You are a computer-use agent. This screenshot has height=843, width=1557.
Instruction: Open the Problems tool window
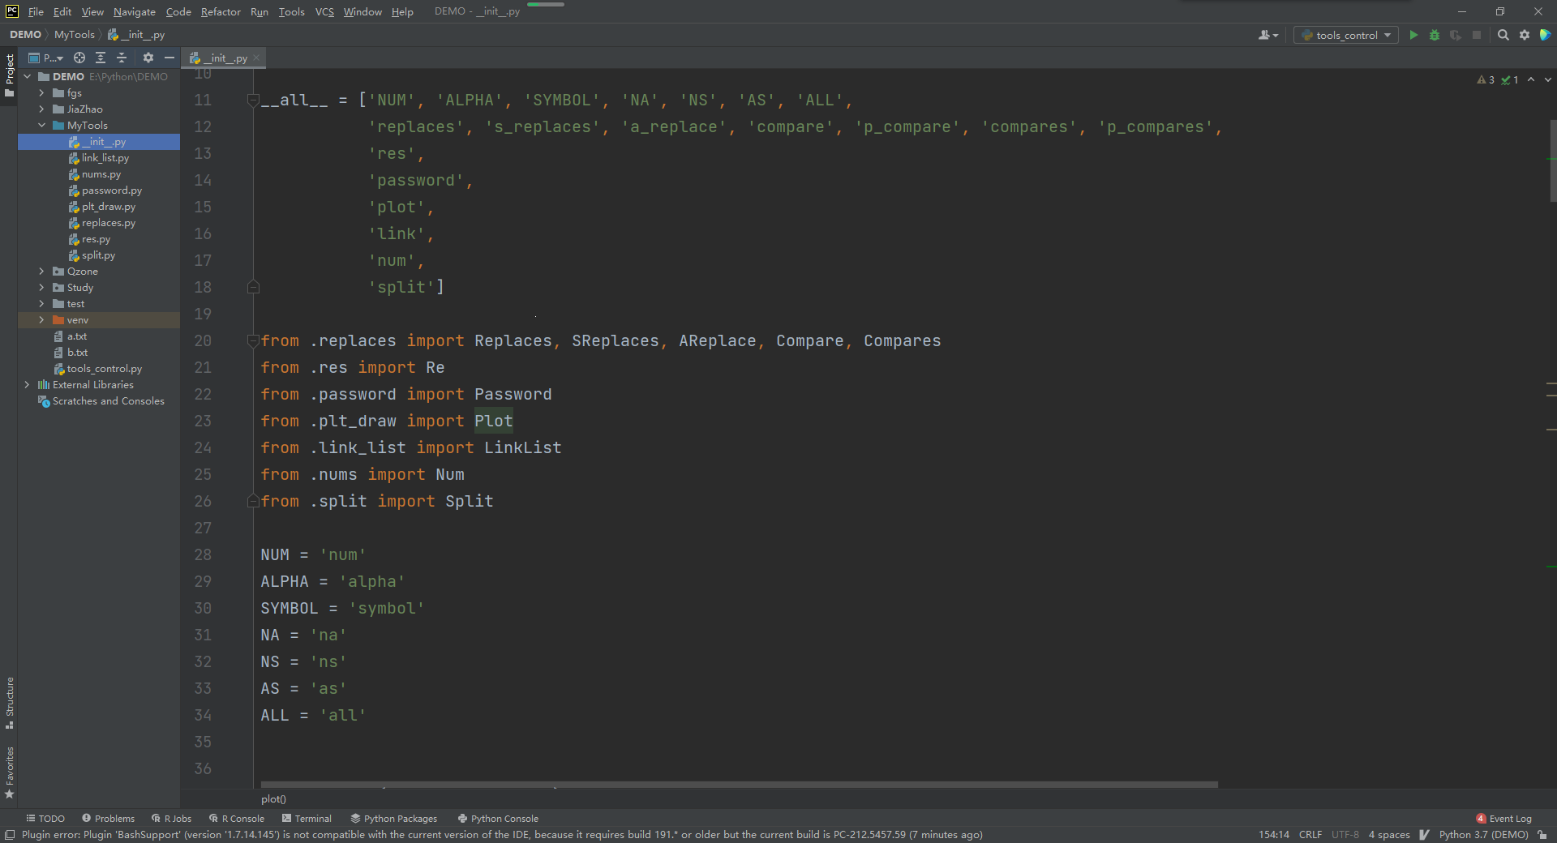108,819
